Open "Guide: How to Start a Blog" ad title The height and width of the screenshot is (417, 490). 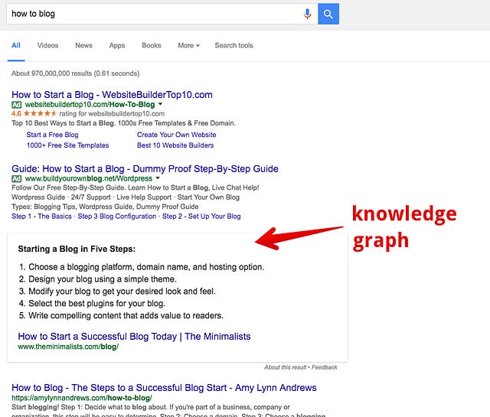point(145,168)
